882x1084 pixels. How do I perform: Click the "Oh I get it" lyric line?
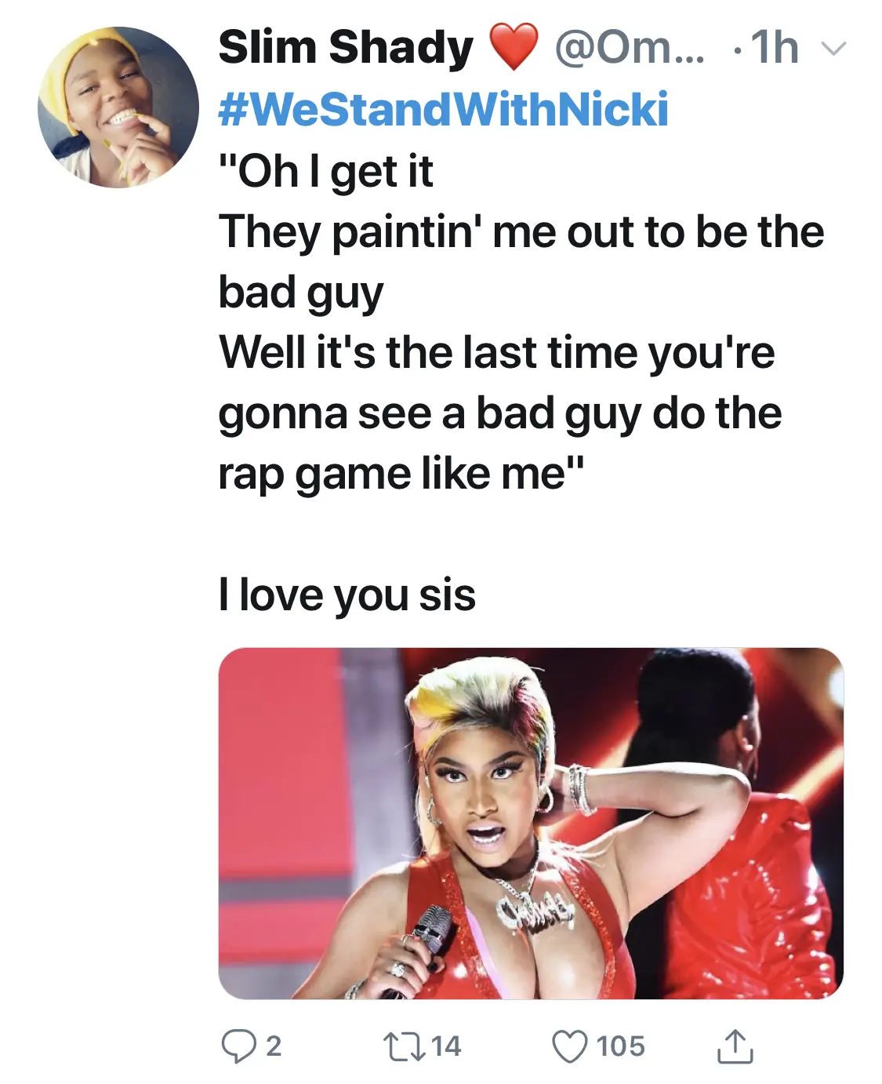pyautogui.click(x=325, y=171)
